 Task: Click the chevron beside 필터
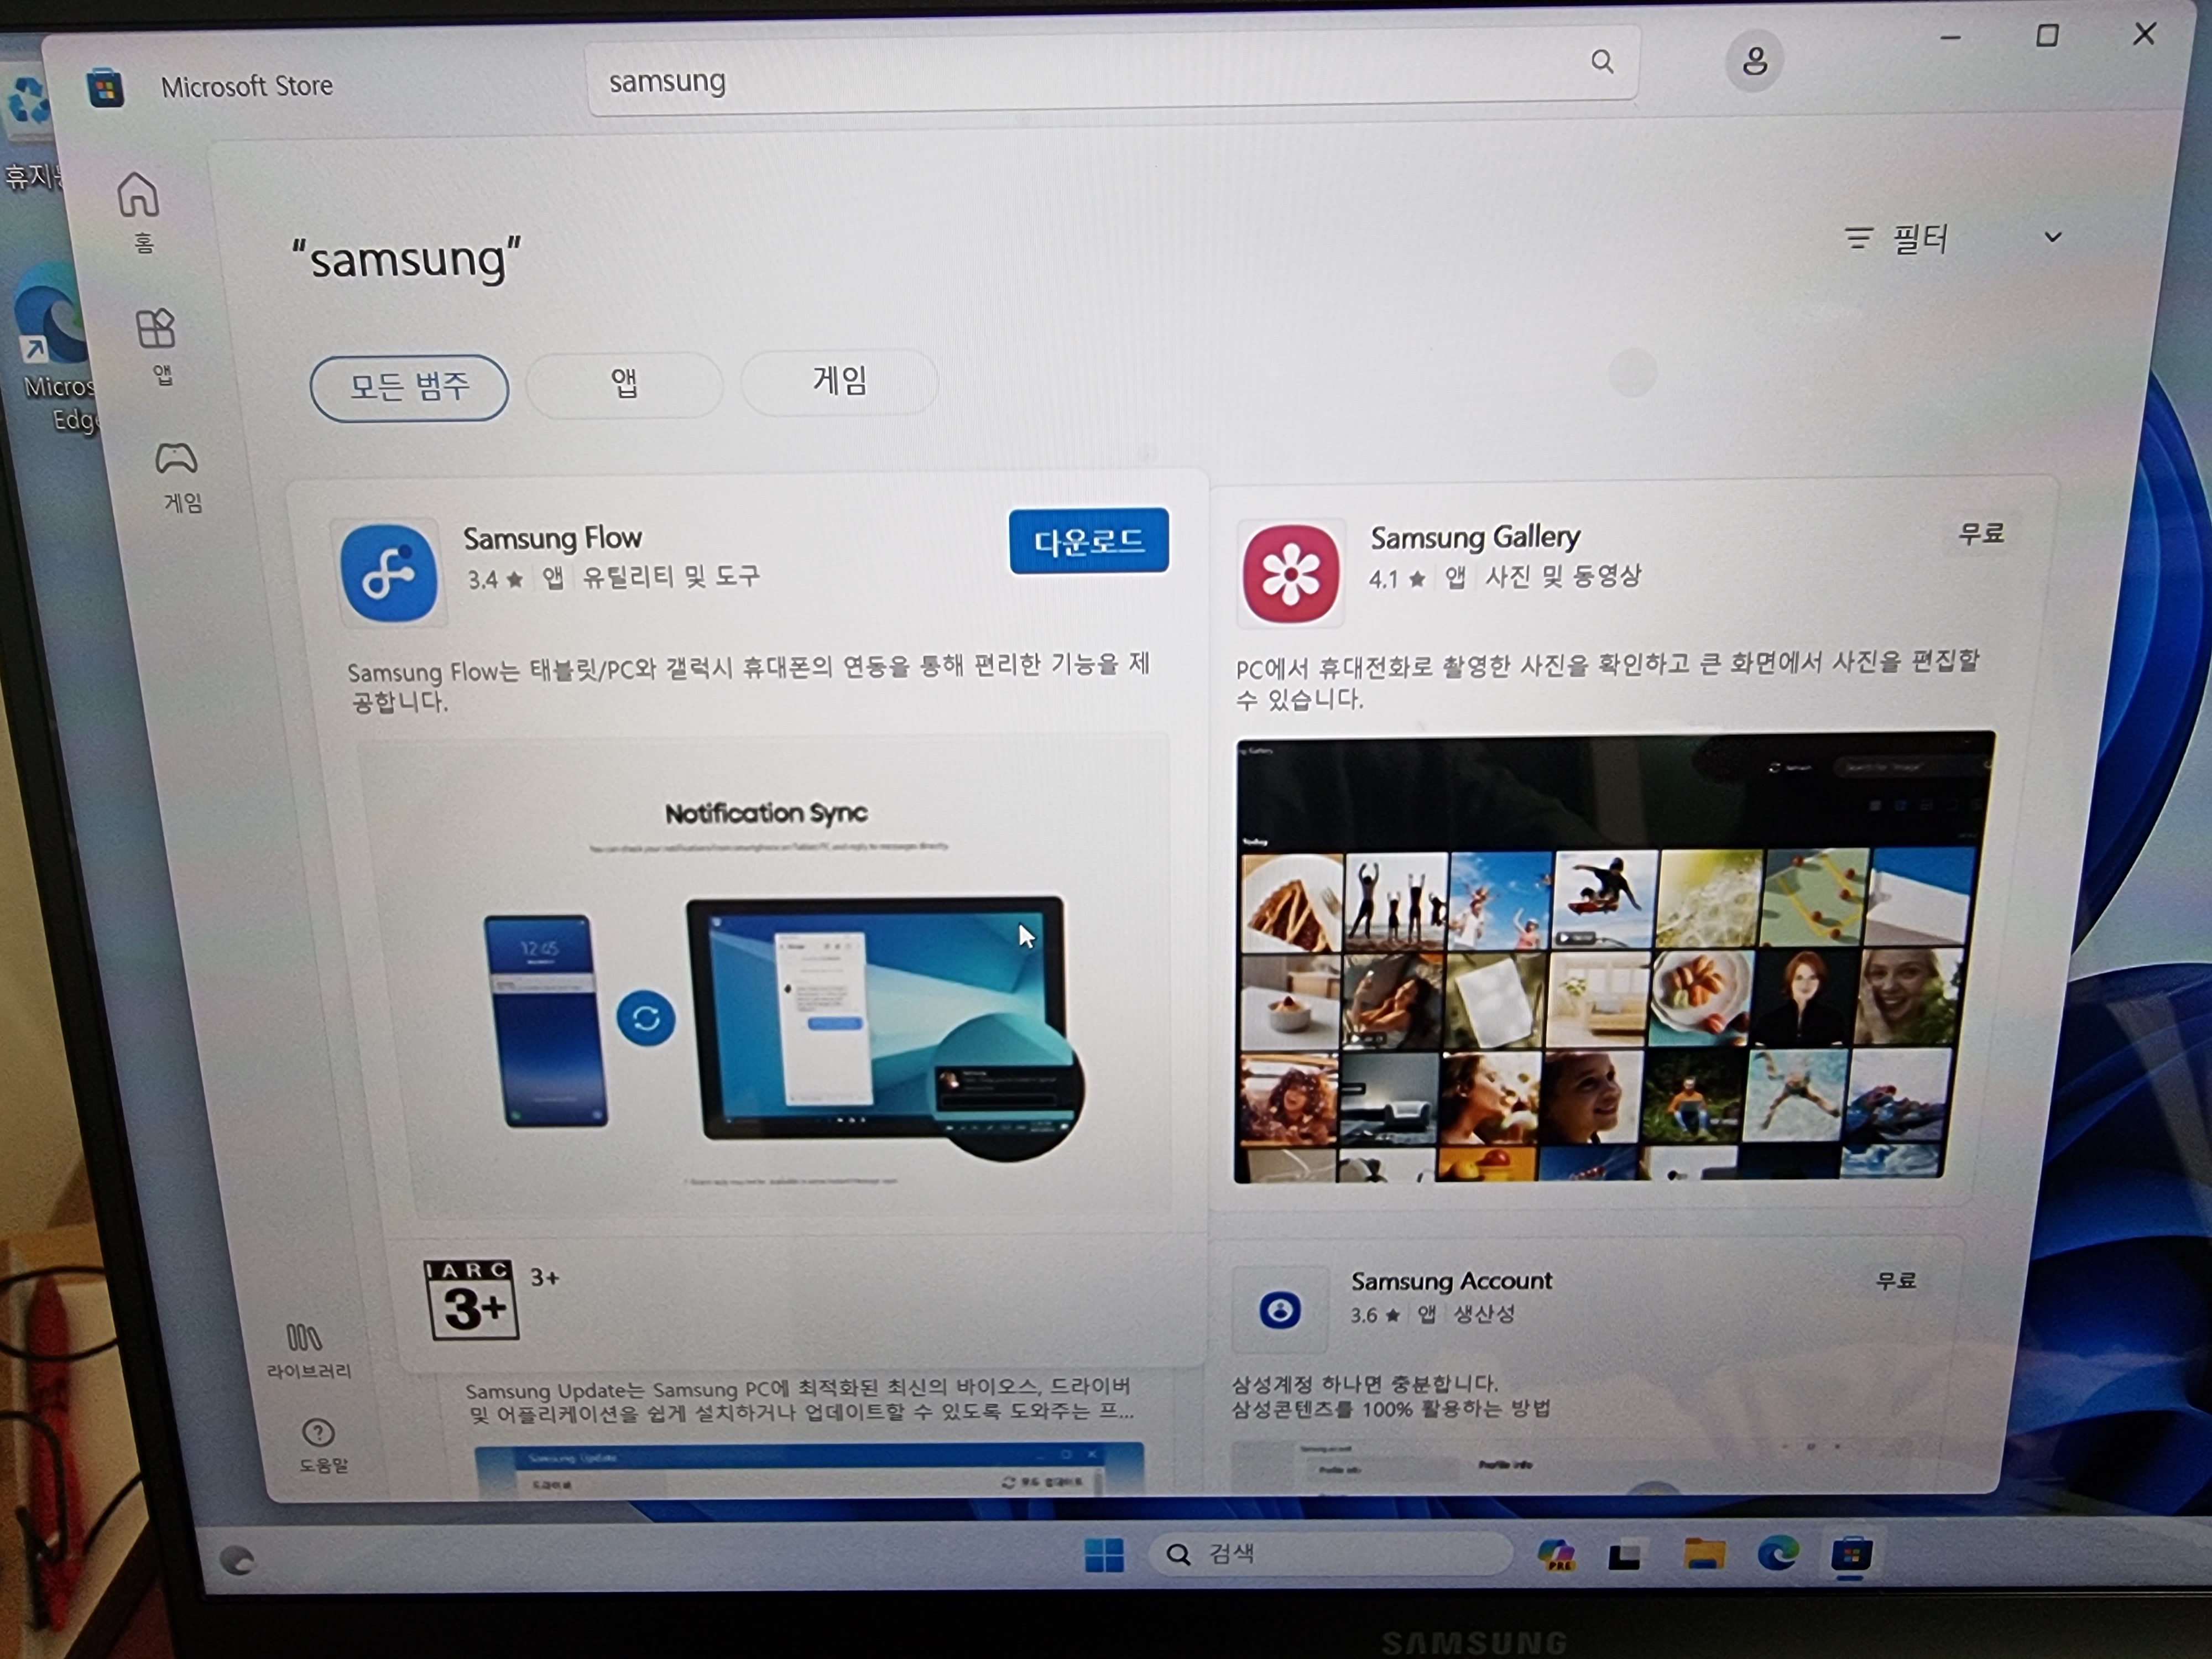click(2052, 238)
